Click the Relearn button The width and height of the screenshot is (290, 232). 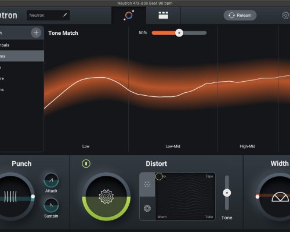[240, 15]
